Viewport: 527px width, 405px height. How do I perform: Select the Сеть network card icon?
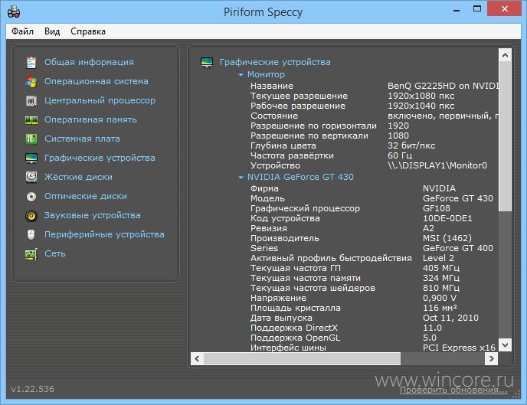tap(31, 254)
